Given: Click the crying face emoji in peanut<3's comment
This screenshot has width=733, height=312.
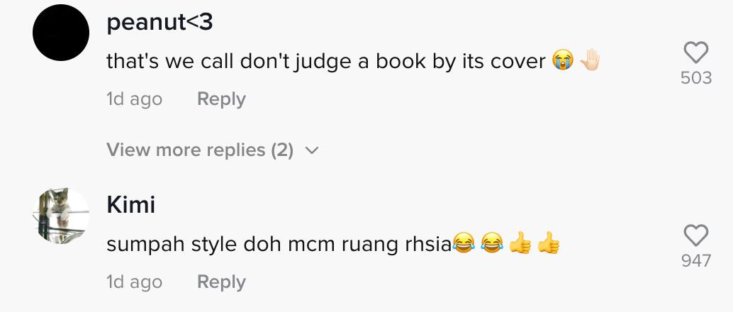Looking at the screenshot, I should [x=562, y=61].
